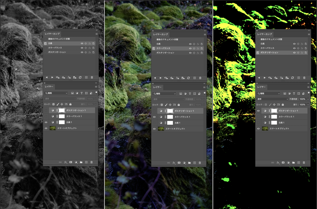Screen dimensions: 317x209
Task: Filter type layers in left Layers panel
Action: [x=82, y=93]
